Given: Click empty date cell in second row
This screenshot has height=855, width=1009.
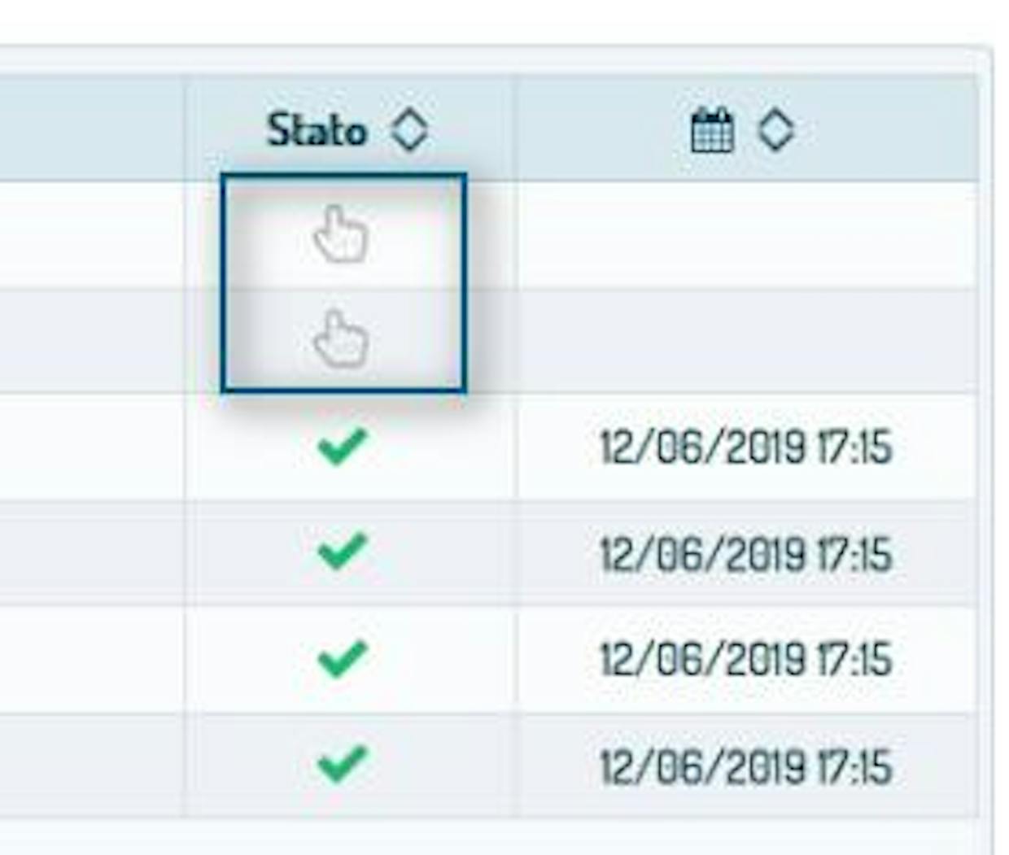Looking at the screenshot, I should click(x=746, y=340).
